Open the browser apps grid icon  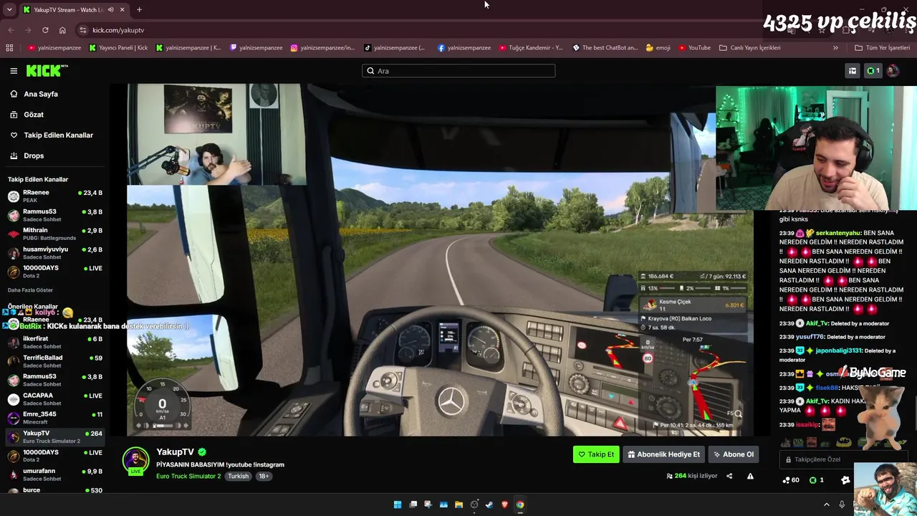click(x=9, y=48)
